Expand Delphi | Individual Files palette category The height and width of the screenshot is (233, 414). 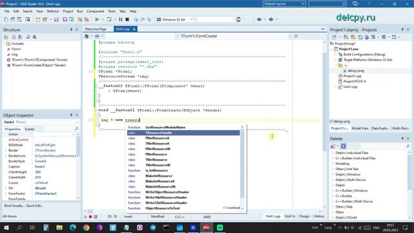(332, 153)
